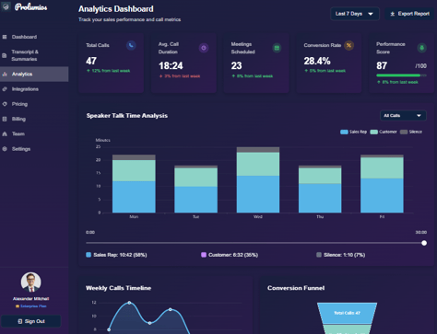437x334 pixels.
Task: Open Settings from the sidebar
Action: tap(34, 149)
